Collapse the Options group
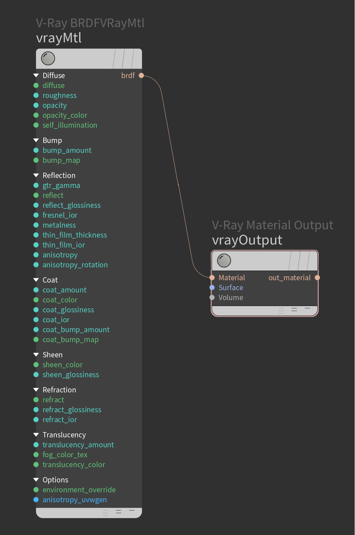 coord(36,480)
